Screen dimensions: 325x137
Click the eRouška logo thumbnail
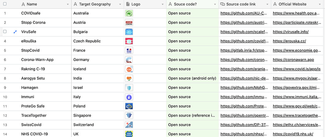[129, 41]
